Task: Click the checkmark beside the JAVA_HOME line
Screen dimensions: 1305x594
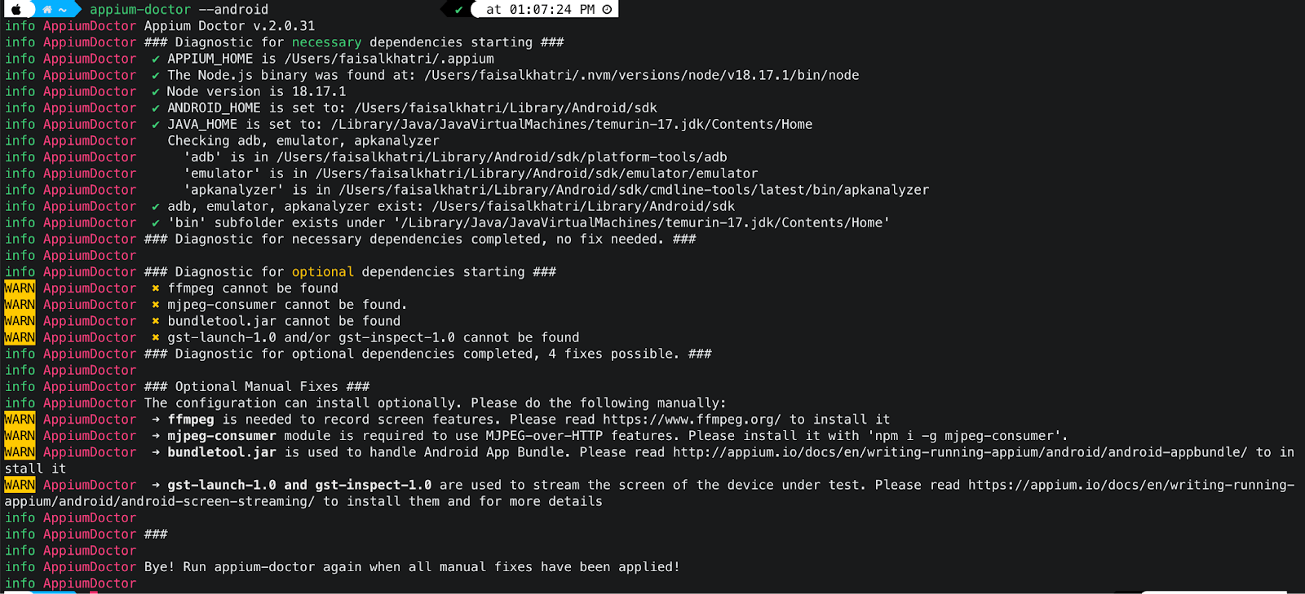Action: [x=155, y=125]
